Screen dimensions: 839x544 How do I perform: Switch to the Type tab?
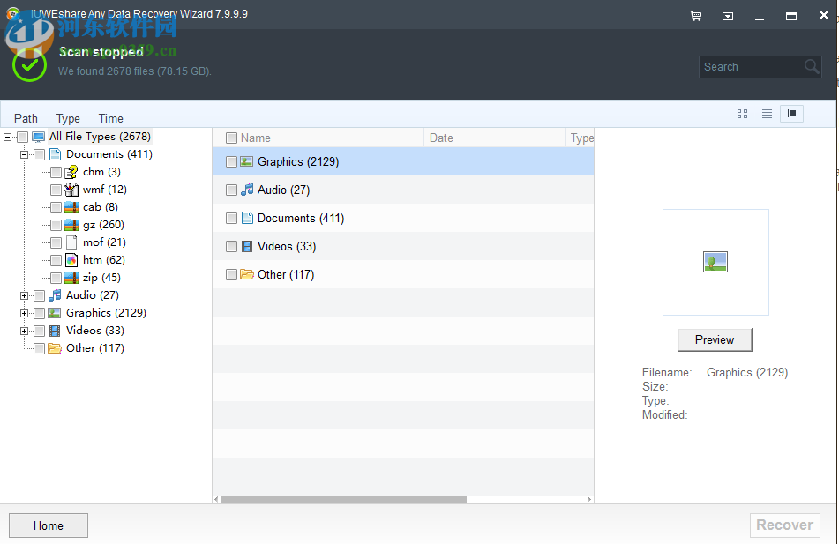click(67, 117)
